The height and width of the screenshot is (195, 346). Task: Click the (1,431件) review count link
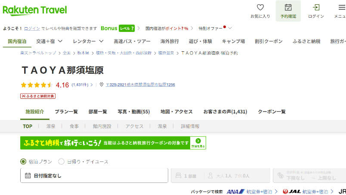(x=80, y=85)
